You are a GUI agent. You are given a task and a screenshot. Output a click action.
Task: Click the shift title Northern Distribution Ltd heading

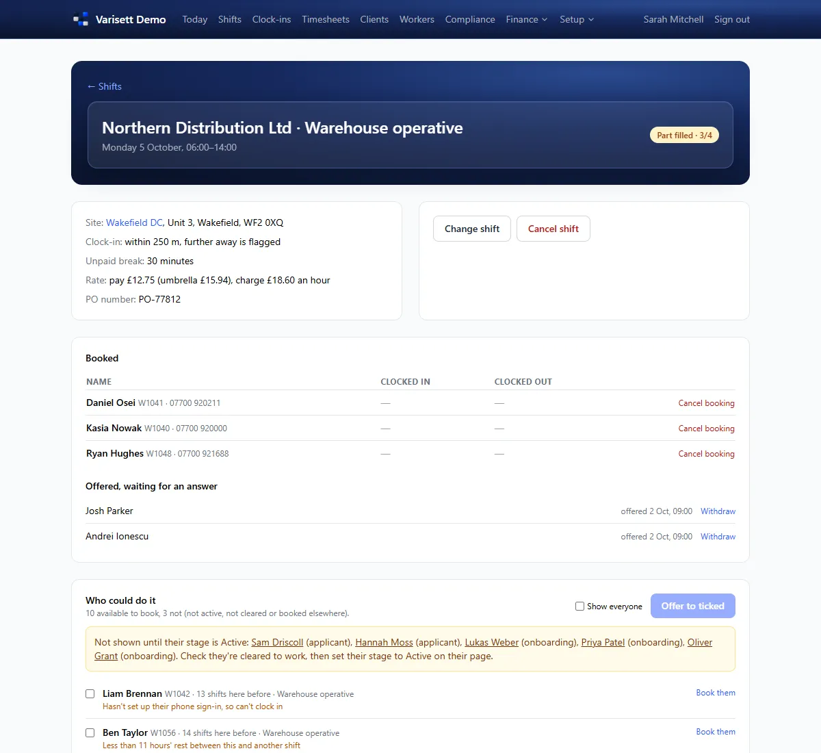(283, 128)
